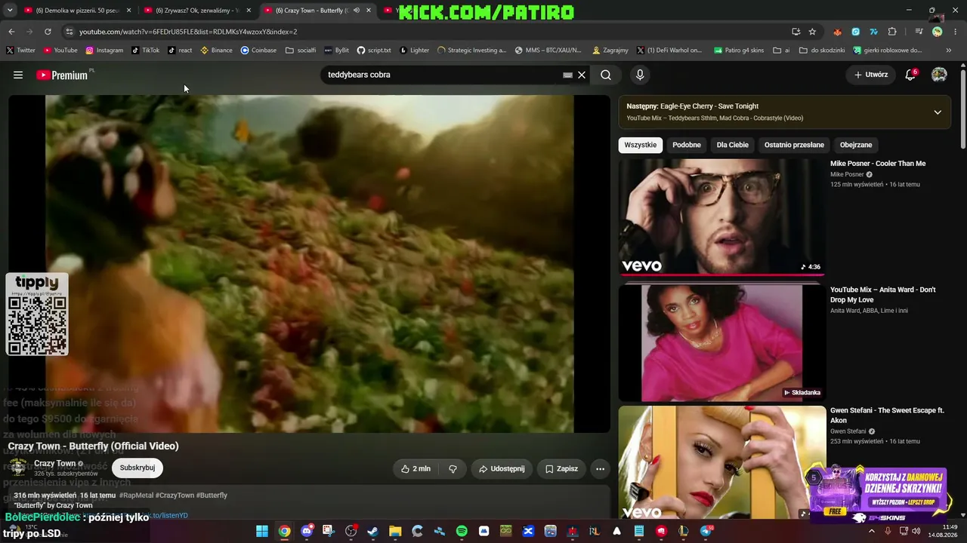Image resolution: width=967 pixels, height=543 pixels.
Task: Open video titled Mike Posner - Cooler Than Me
Action: (x=878, y=164)
